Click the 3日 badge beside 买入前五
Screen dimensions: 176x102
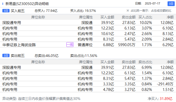click(6, 11)
